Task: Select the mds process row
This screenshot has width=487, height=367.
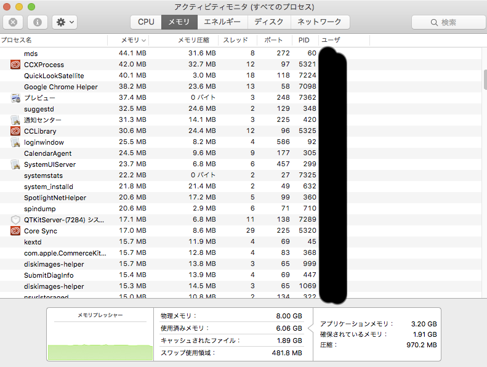Action: click(x=241, y=54)
